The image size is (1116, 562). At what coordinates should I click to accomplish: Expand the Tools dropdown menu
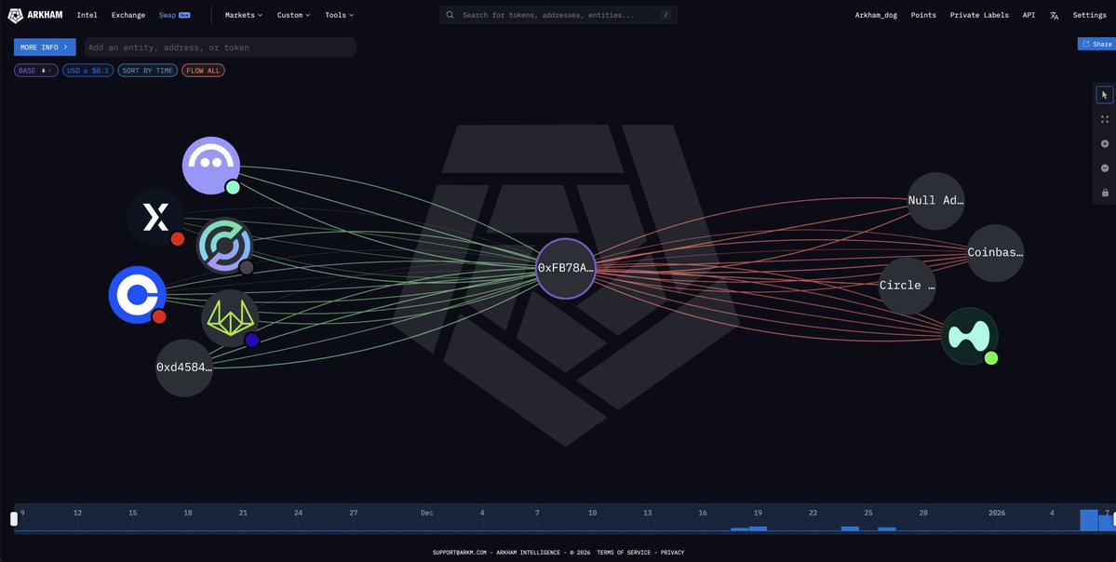339,16
